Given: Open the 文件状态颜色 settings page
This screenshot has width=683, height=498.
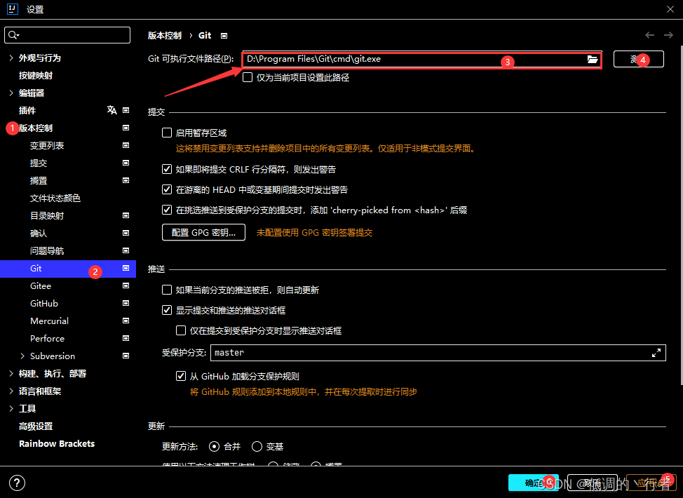Looking at the screenshot, I should (x=55, y=198).
